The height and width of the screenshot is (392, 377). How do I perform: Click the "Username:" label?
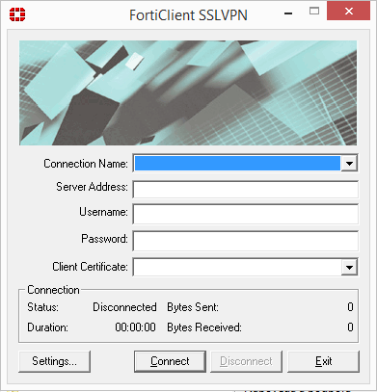(x=103, y=212)
